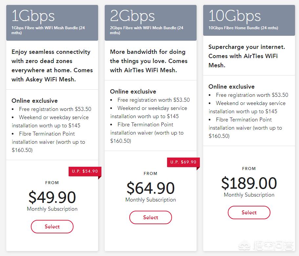Click Online exclusive heading in 1Gbps card

[34, 101]
